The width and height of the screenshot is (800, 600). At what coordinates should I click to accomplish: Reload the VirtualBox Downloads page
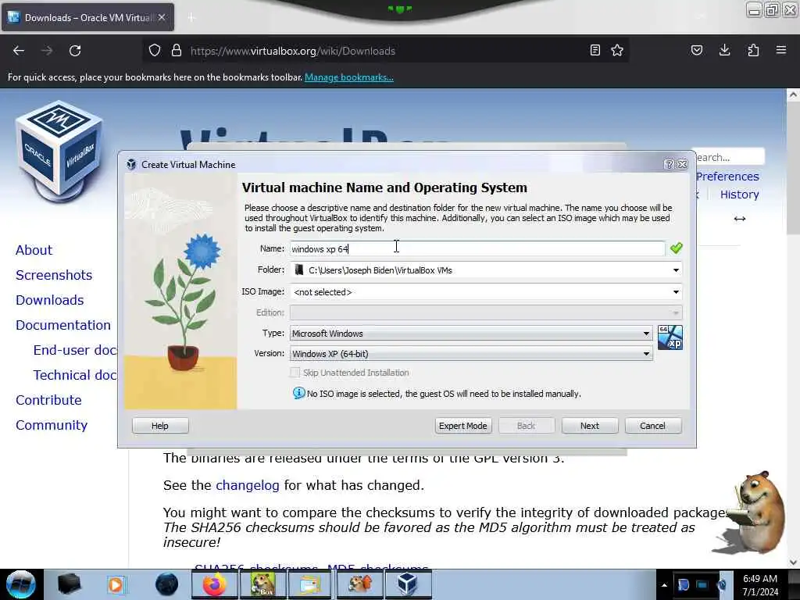(75, 51)
